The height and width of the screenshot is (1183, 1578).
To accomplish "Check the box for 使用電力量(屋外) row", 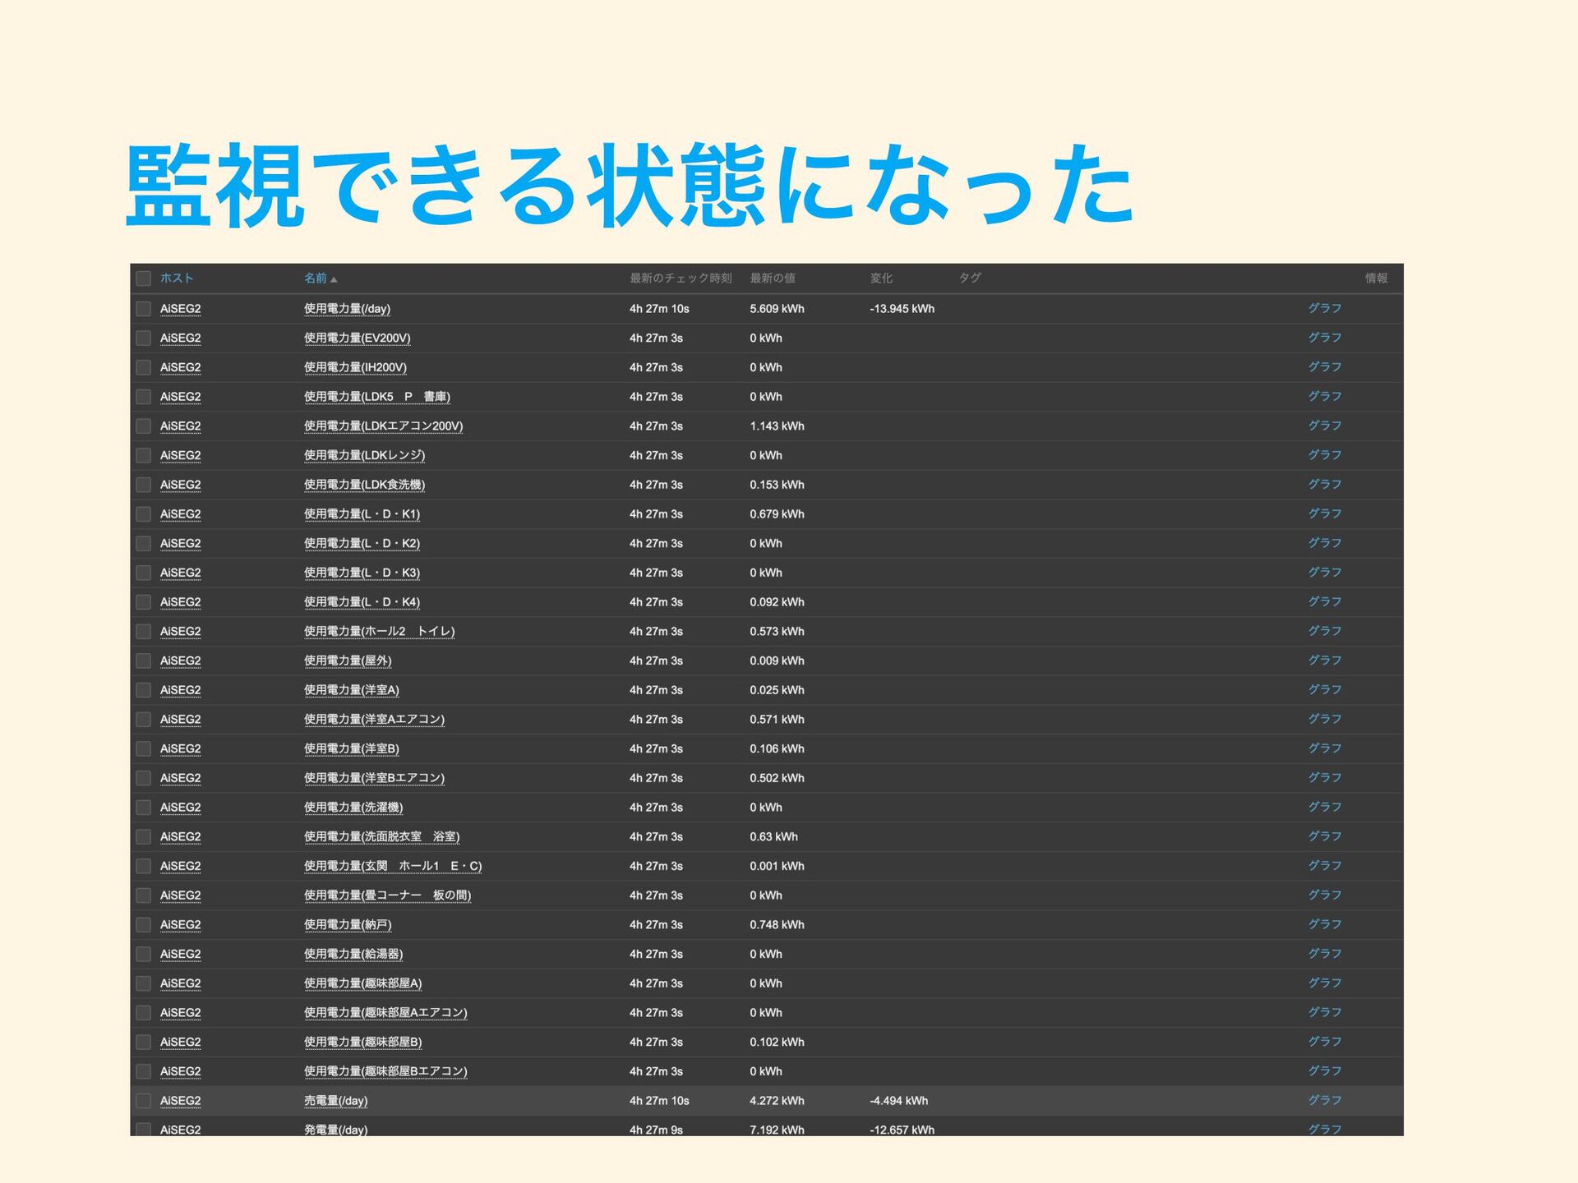I will 144,661.
